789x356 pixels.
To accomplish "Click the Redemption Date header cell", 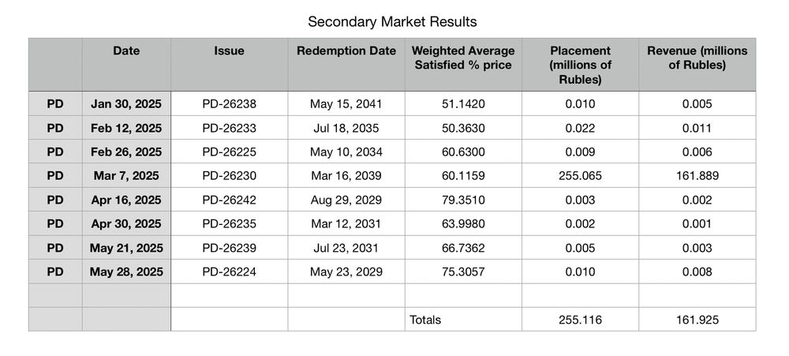I will pyautogui.click(x=346, y=65).
